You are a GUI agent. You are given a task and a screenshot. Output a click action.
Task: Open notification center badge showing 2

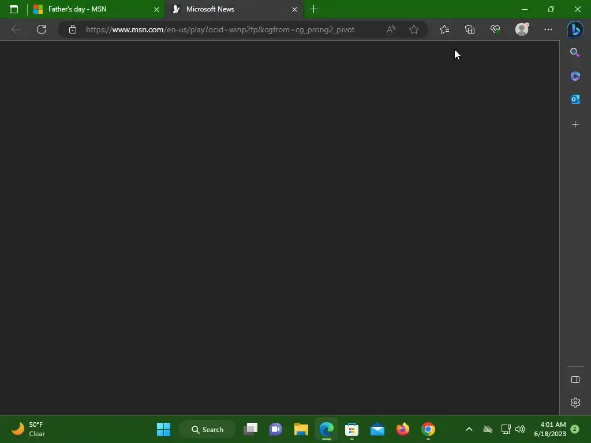[575, 429]
